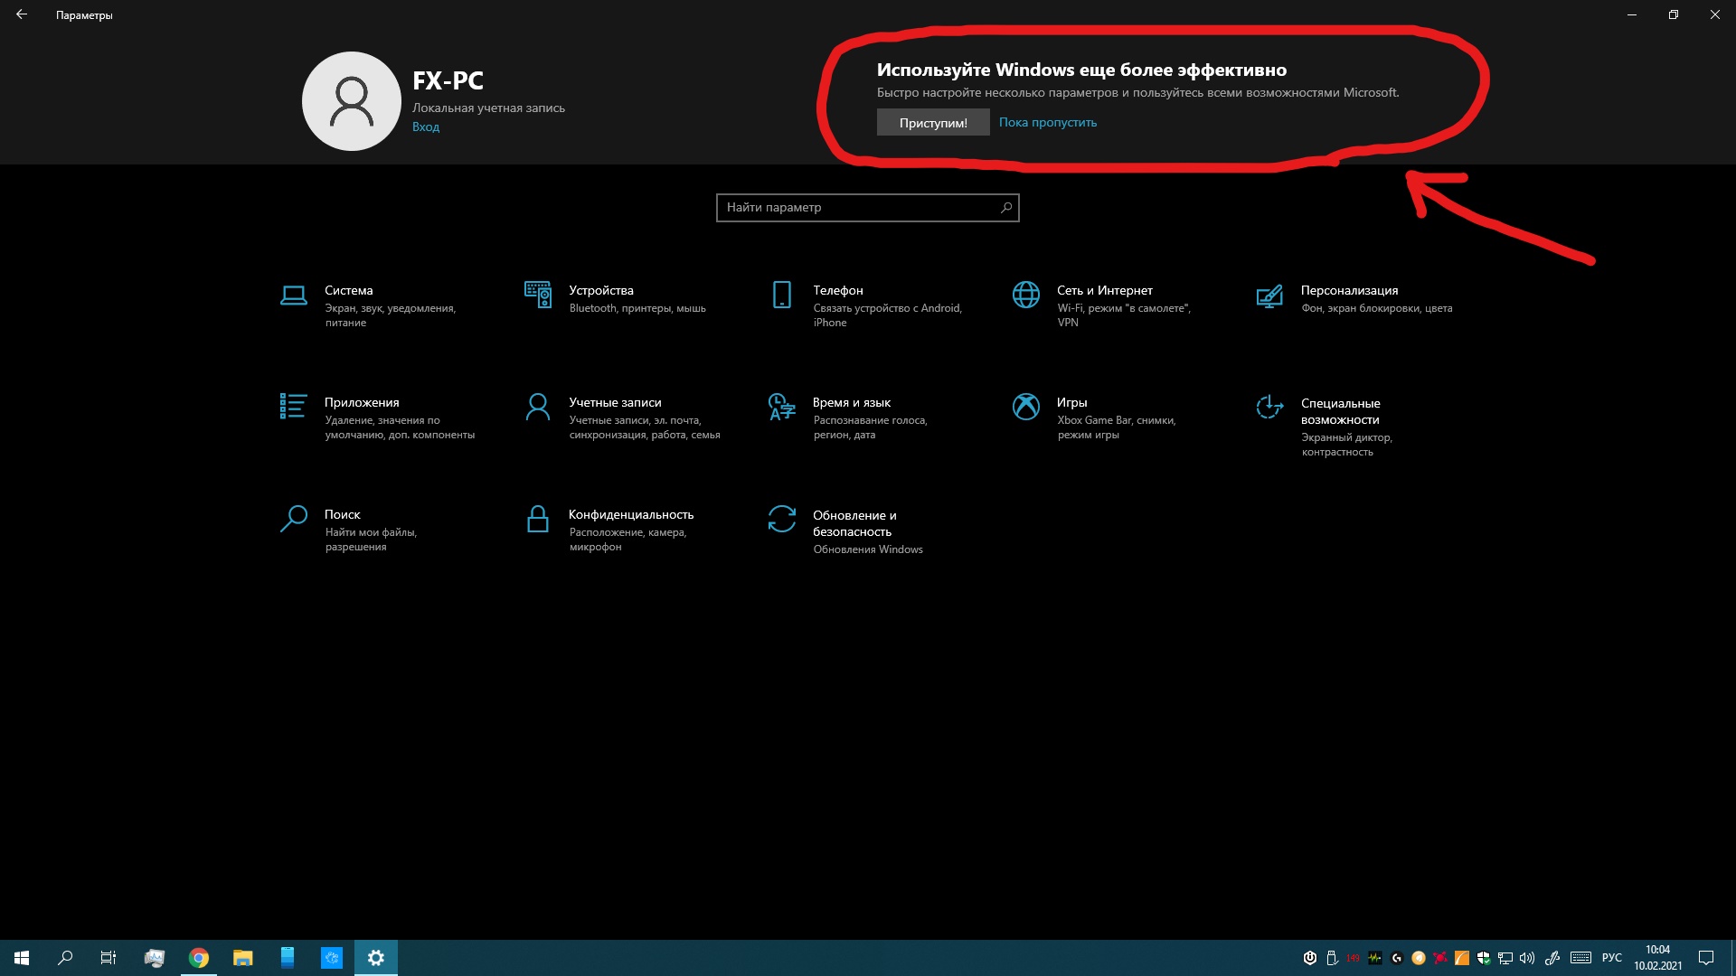
Task: Open the Игры Xbox icon
Action: tap(1026, 407)
